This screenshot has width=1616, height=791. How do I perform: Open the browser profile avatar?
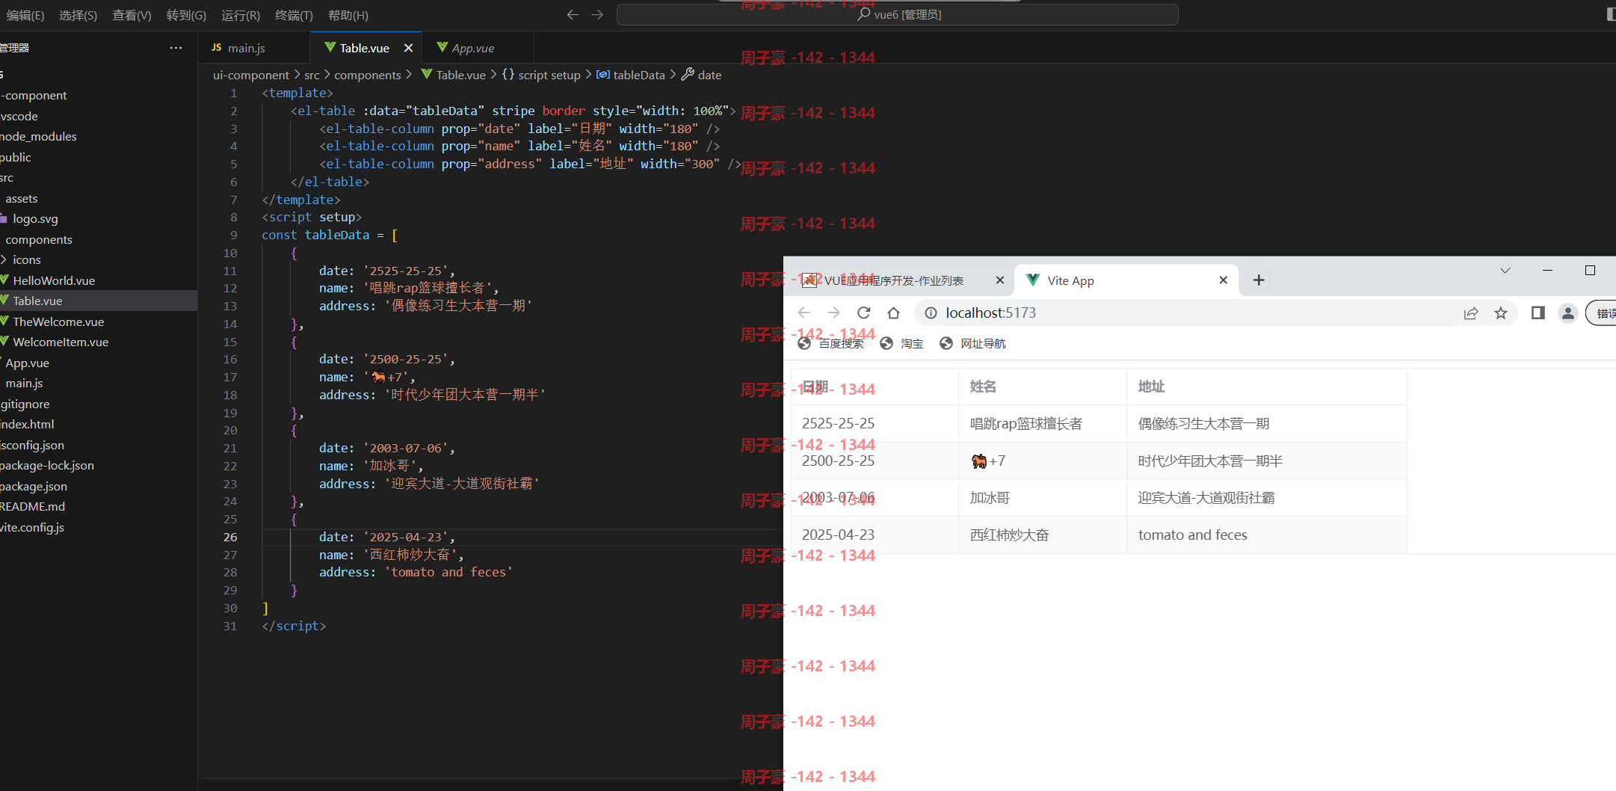pos(1568,313)
